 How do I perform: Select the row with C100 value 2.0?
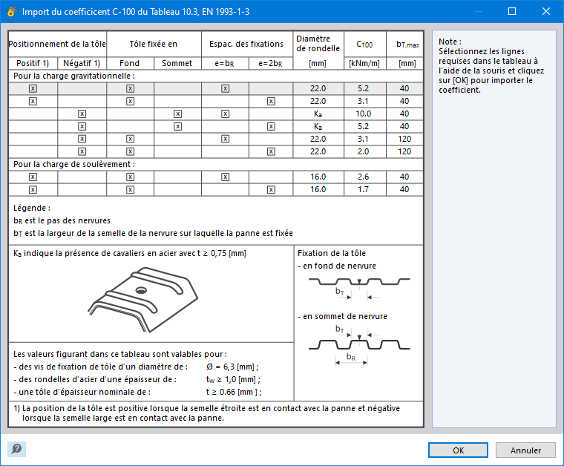click(215, 151)
